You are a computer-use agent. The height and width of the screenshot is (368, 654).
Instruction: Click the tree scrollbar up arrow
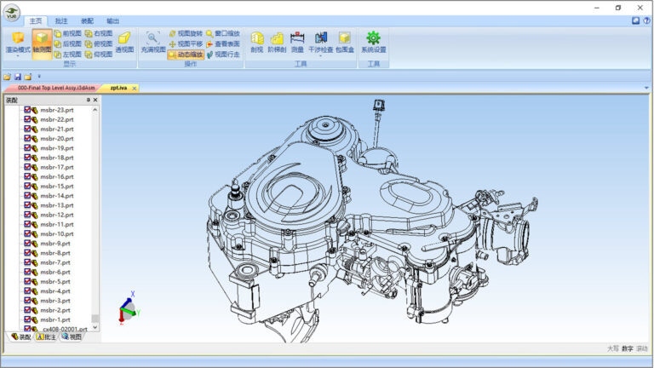pos(95,110)
